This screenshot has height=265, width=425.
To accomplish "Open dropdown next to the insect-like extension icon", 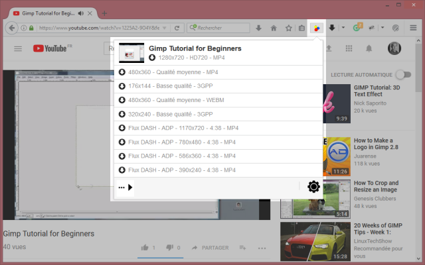I will click(x=382, y=28).
